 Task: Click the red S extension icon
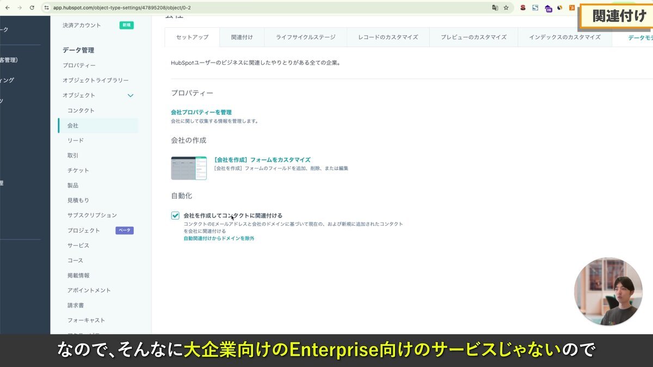click(x=522, y=8)
